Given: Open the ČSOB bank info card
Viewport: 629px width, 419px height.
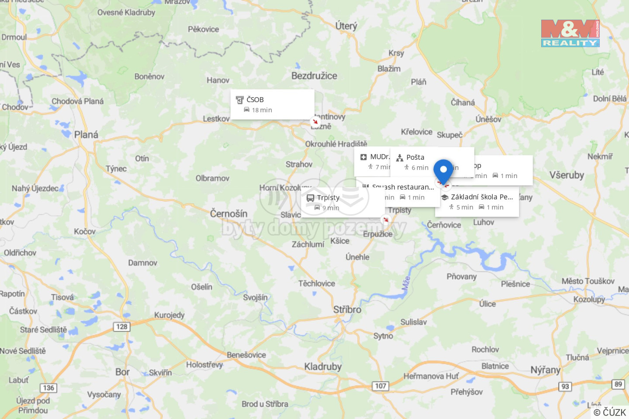Looking at the screenshot, I should click(273, 104).
